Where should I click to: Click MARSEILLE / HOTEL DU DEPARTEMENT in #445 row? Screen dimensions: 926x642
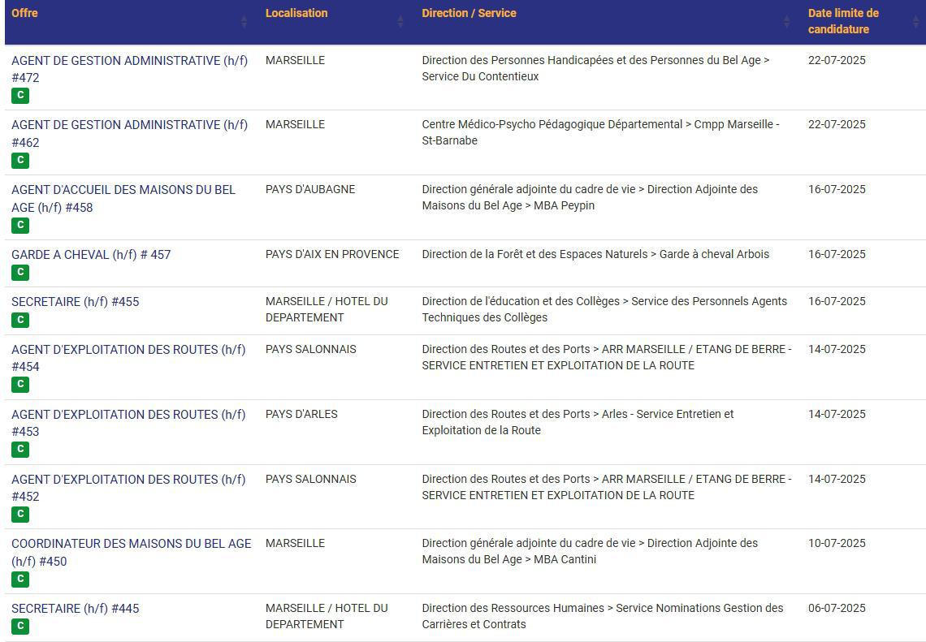(327, 616)
